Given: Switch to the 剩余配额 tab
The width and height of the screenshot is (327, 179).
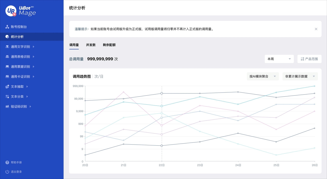Looking at the screenshot, I should 109,45.
